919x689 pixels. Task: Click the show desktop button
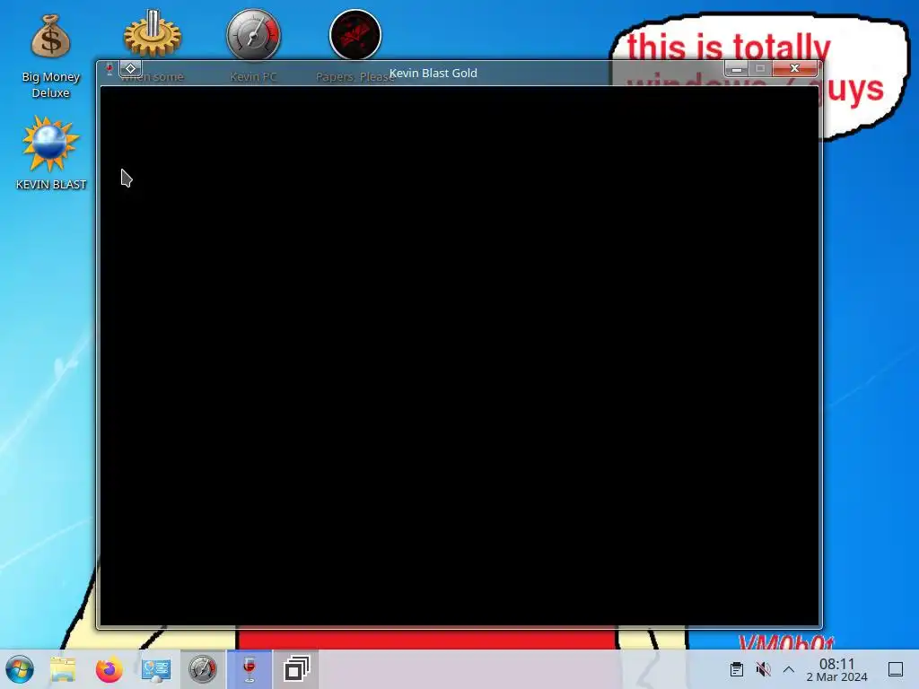[x=896, y=669]
